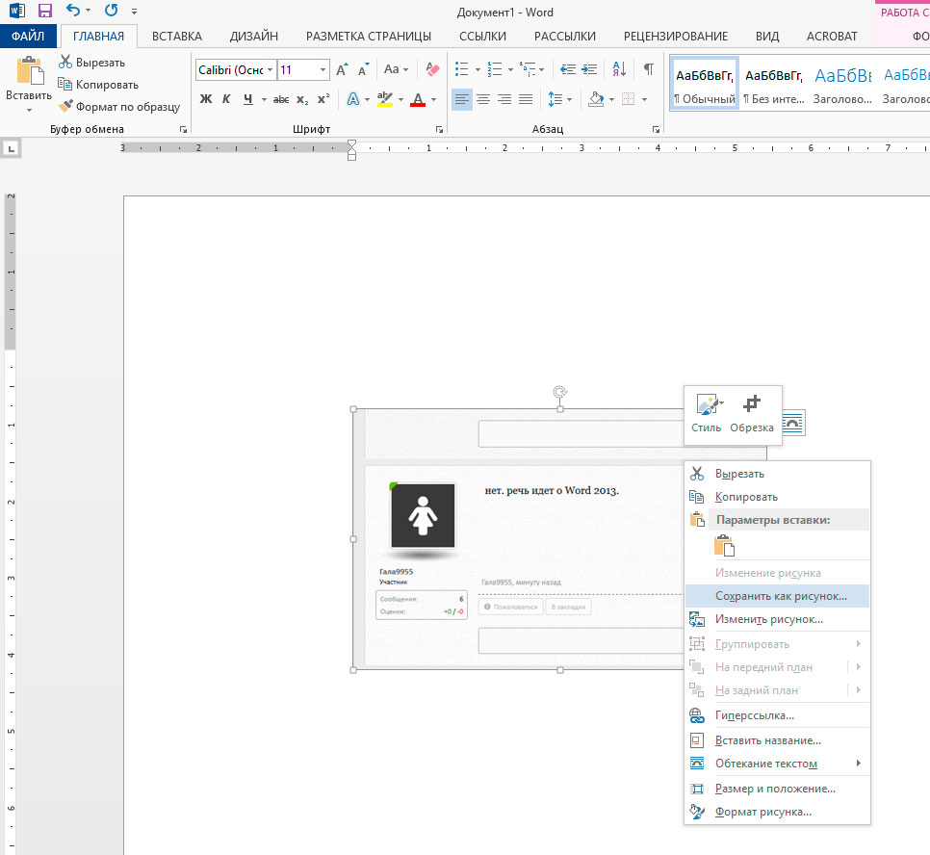Choose Изменить рисунок in context menu
The height and width of the screenshot is (855, 930).
(x=777, y=619)
